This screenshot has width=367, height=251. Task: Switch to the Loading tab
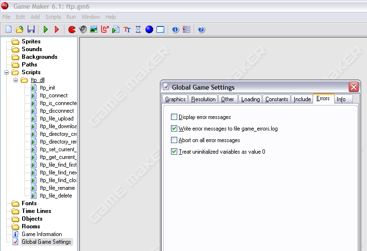(250, 99)
